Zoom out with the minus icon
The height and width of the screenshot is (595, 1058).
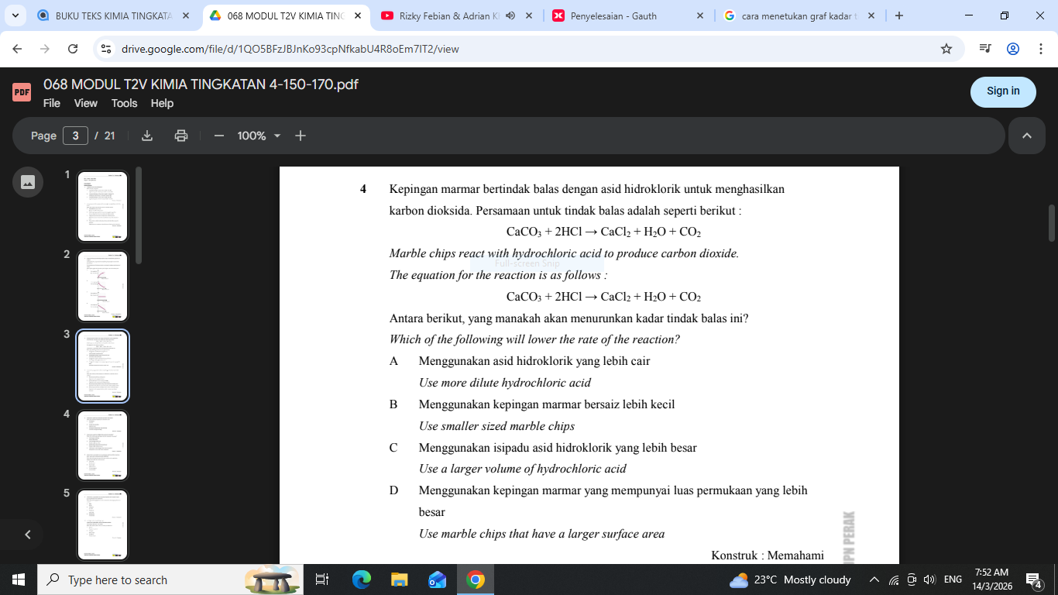(219, 136)
